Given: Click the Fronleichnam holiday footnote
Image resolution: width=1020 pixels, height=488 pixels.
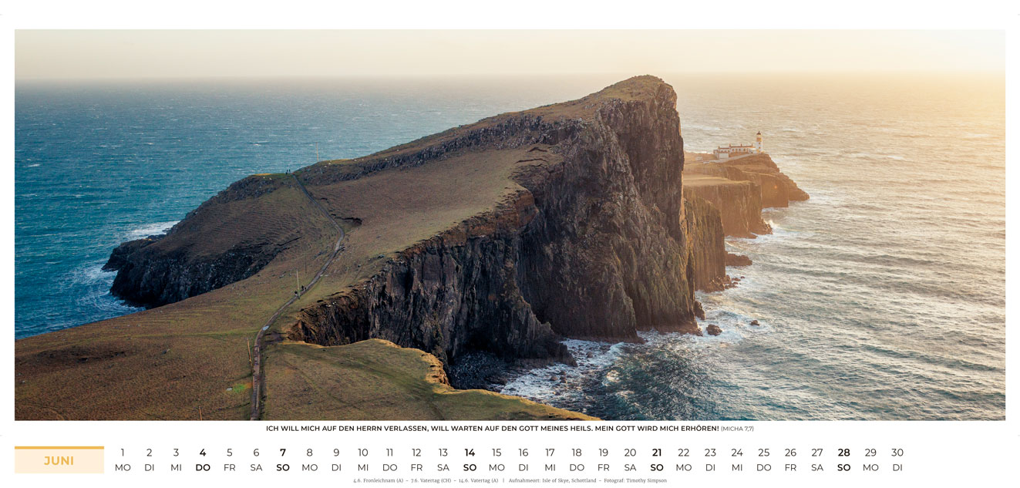Looking at the screenshot, I should point(378,480).
